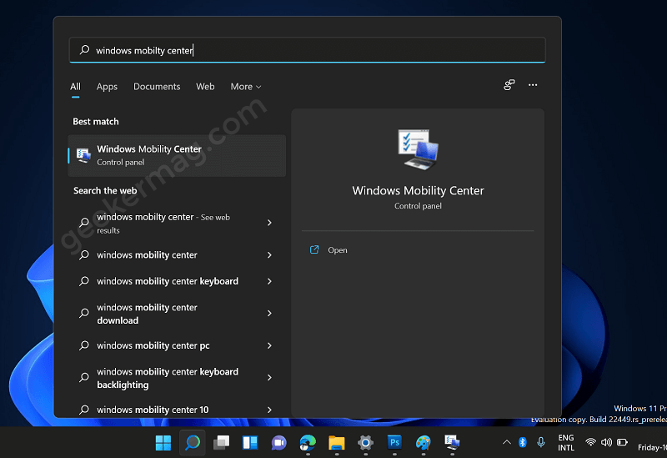Click the taskbar Search icon
667x458 pixels.
coord(193,443)
